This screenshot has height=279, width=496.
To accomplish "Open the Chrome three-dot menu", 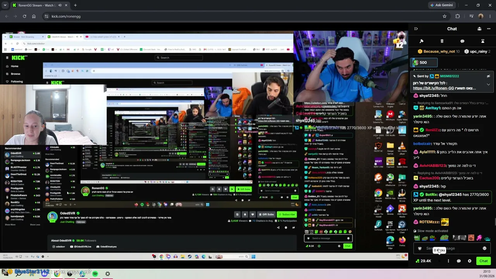I will (490, 16).
